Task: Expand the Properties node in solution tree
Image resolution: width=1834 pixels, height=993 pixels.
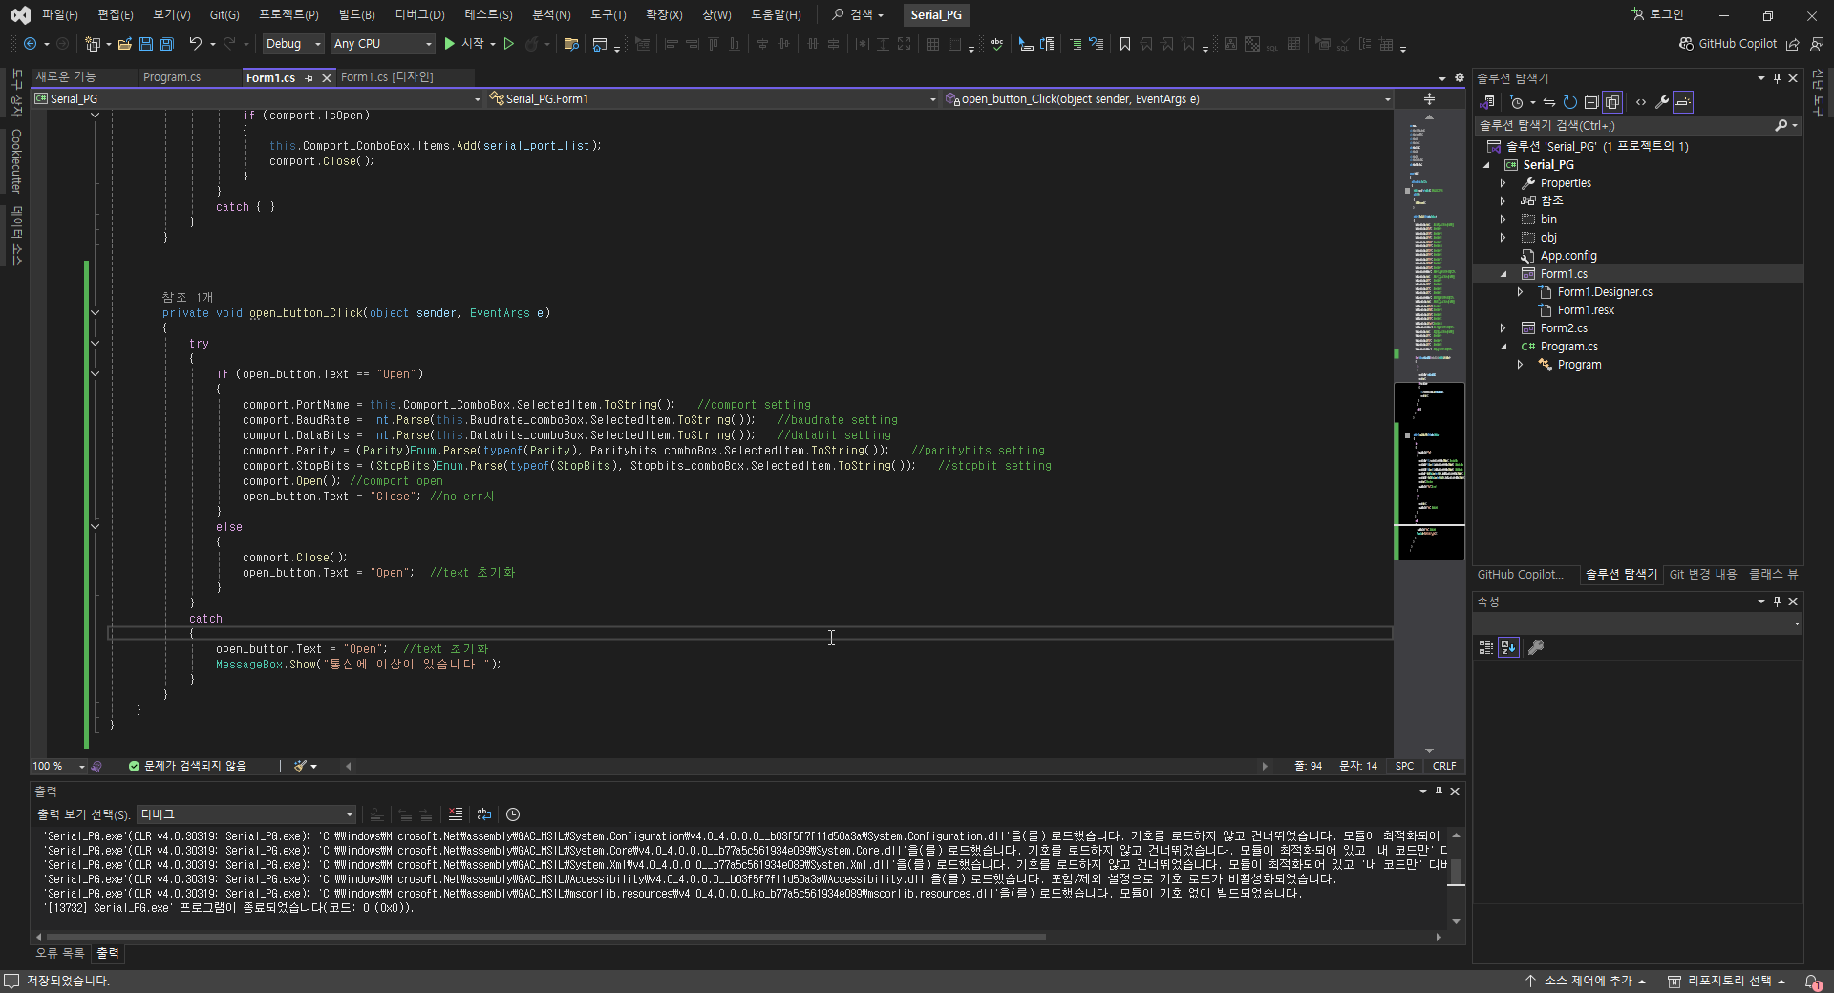Action: pos(1503,183)
